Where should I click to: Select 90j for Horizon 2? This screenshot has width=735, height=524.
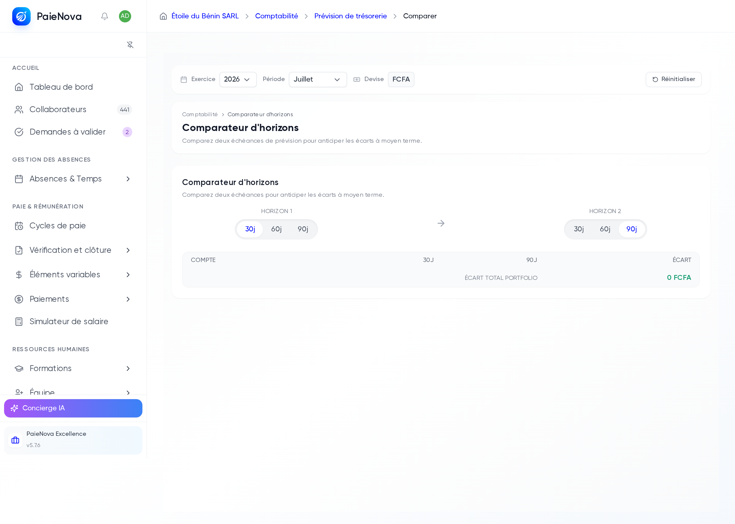tap(632, 229)
